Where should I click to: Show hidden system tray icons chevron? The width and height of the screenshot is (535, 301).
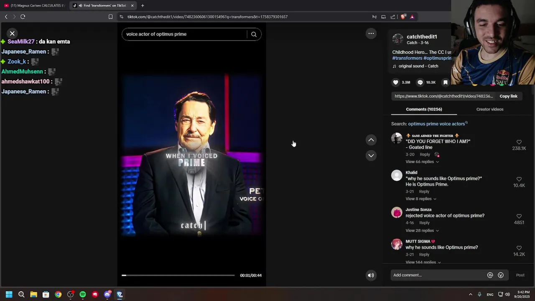pos(470,294)
